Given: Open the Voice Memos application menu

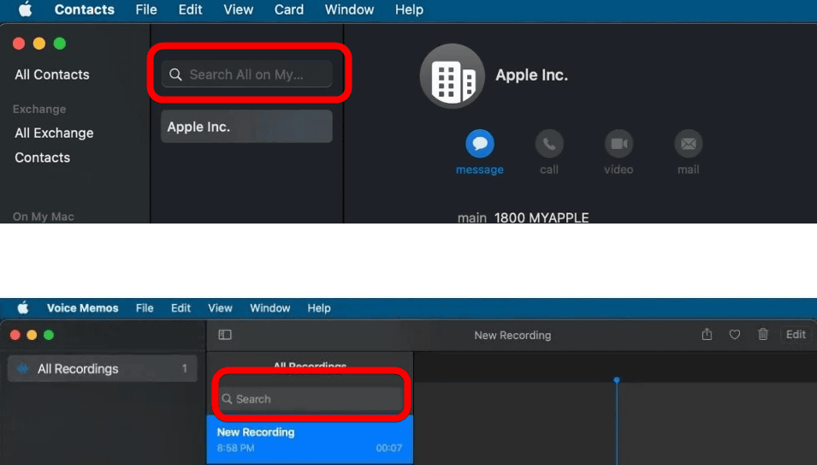Looking at the screenshot, I should pyautogui.click(x=83, y=308).
